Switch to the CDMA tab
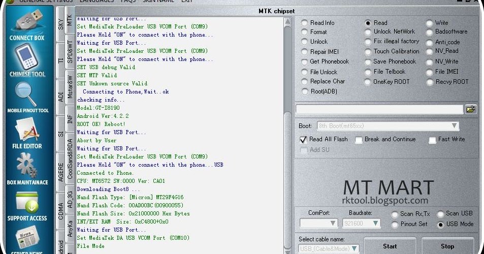Screen dimensions: 484x254 [x=60, y=211]
